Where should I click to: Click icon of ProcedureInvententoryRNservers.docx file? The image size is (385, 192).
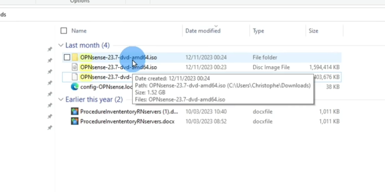74,121
